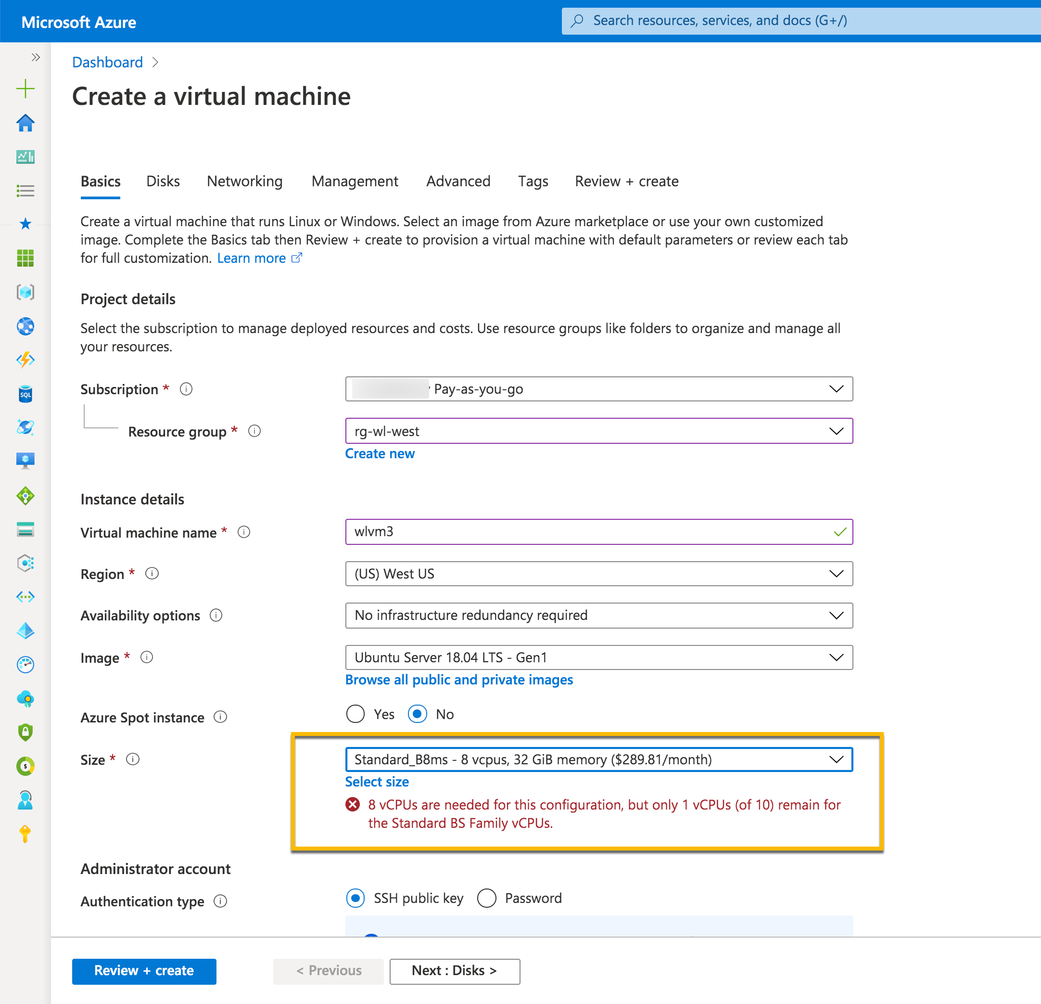
Task: Switch to the Disks tab
Action: [x=163, y=181]
